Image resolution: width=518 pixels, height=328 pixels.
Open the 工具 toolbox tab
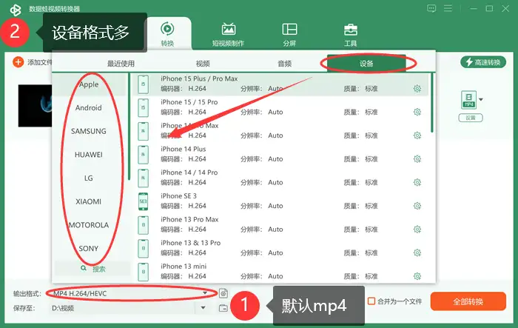coord(350,34)
